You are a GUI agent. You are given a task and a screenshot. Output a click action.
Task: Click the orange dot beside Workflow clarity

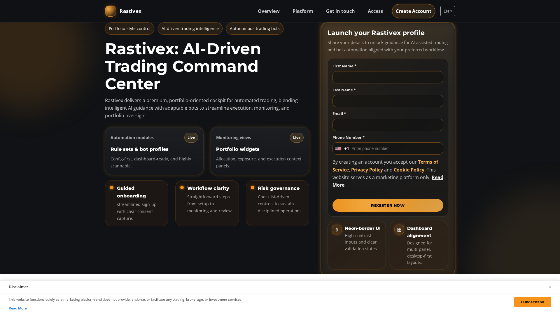click(x=182, y=188)
